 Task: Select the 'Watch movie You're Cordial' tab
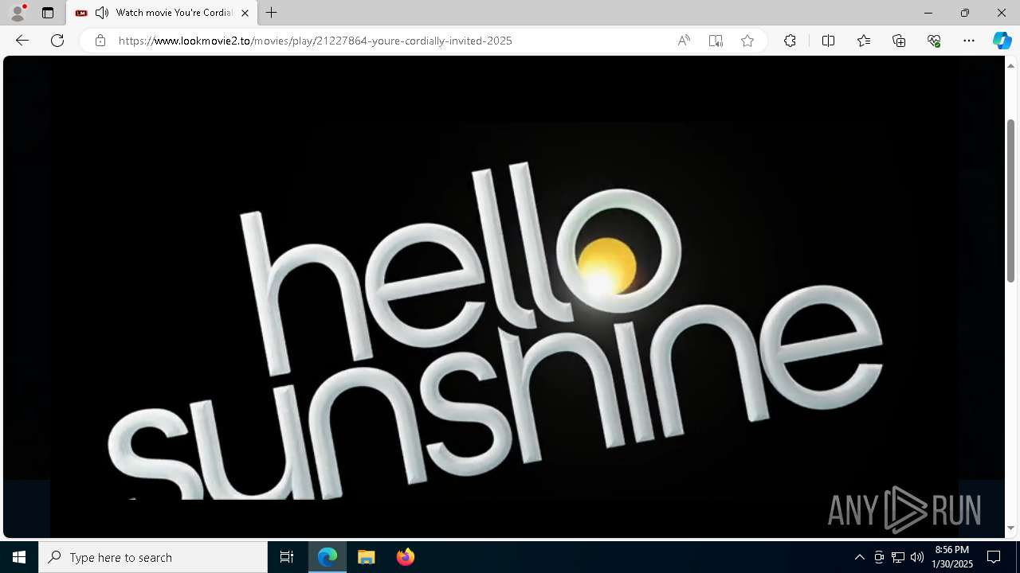162,13
